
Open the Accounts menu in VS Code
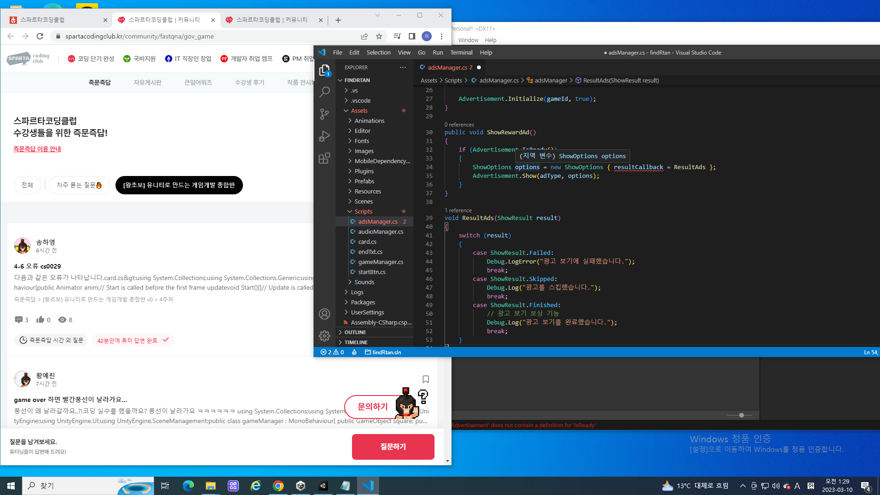324,314
